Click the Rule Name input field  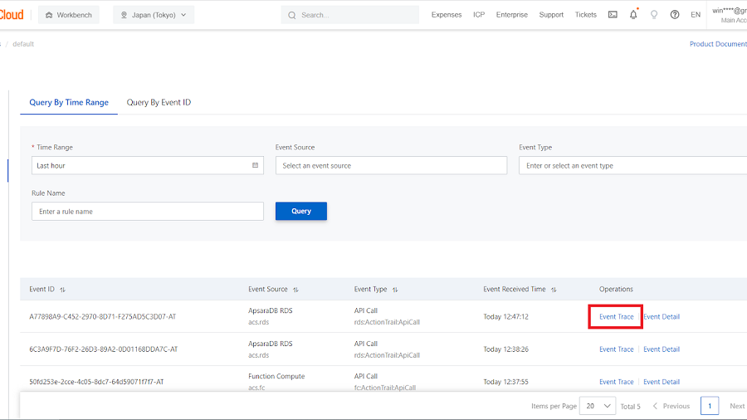coord(148,211)
